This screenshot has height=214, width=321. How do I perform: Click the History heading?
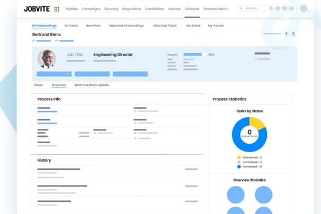44,160
